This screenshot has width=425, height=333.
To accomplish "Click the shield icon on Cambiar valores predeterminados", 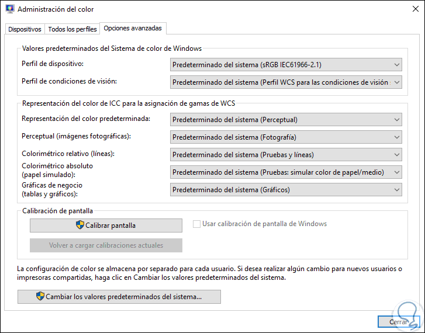I will [x=40, y=297].
